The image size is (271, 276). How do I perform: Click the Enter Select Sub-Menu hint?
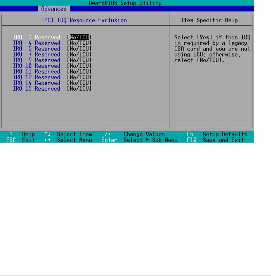click(139, 140)
